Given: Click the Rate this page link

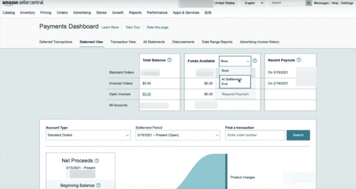Looking at the screenshot, I should pos(158,27).
